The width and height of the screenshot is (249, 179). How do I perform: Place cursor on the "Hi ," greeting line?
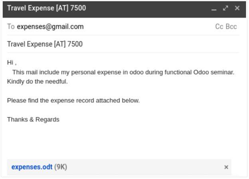tap(12, 62)
